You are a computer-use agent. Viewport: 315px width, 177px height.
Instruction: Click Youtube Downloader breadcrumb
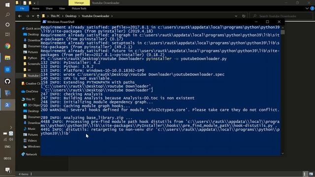click(x=95, y=16)
